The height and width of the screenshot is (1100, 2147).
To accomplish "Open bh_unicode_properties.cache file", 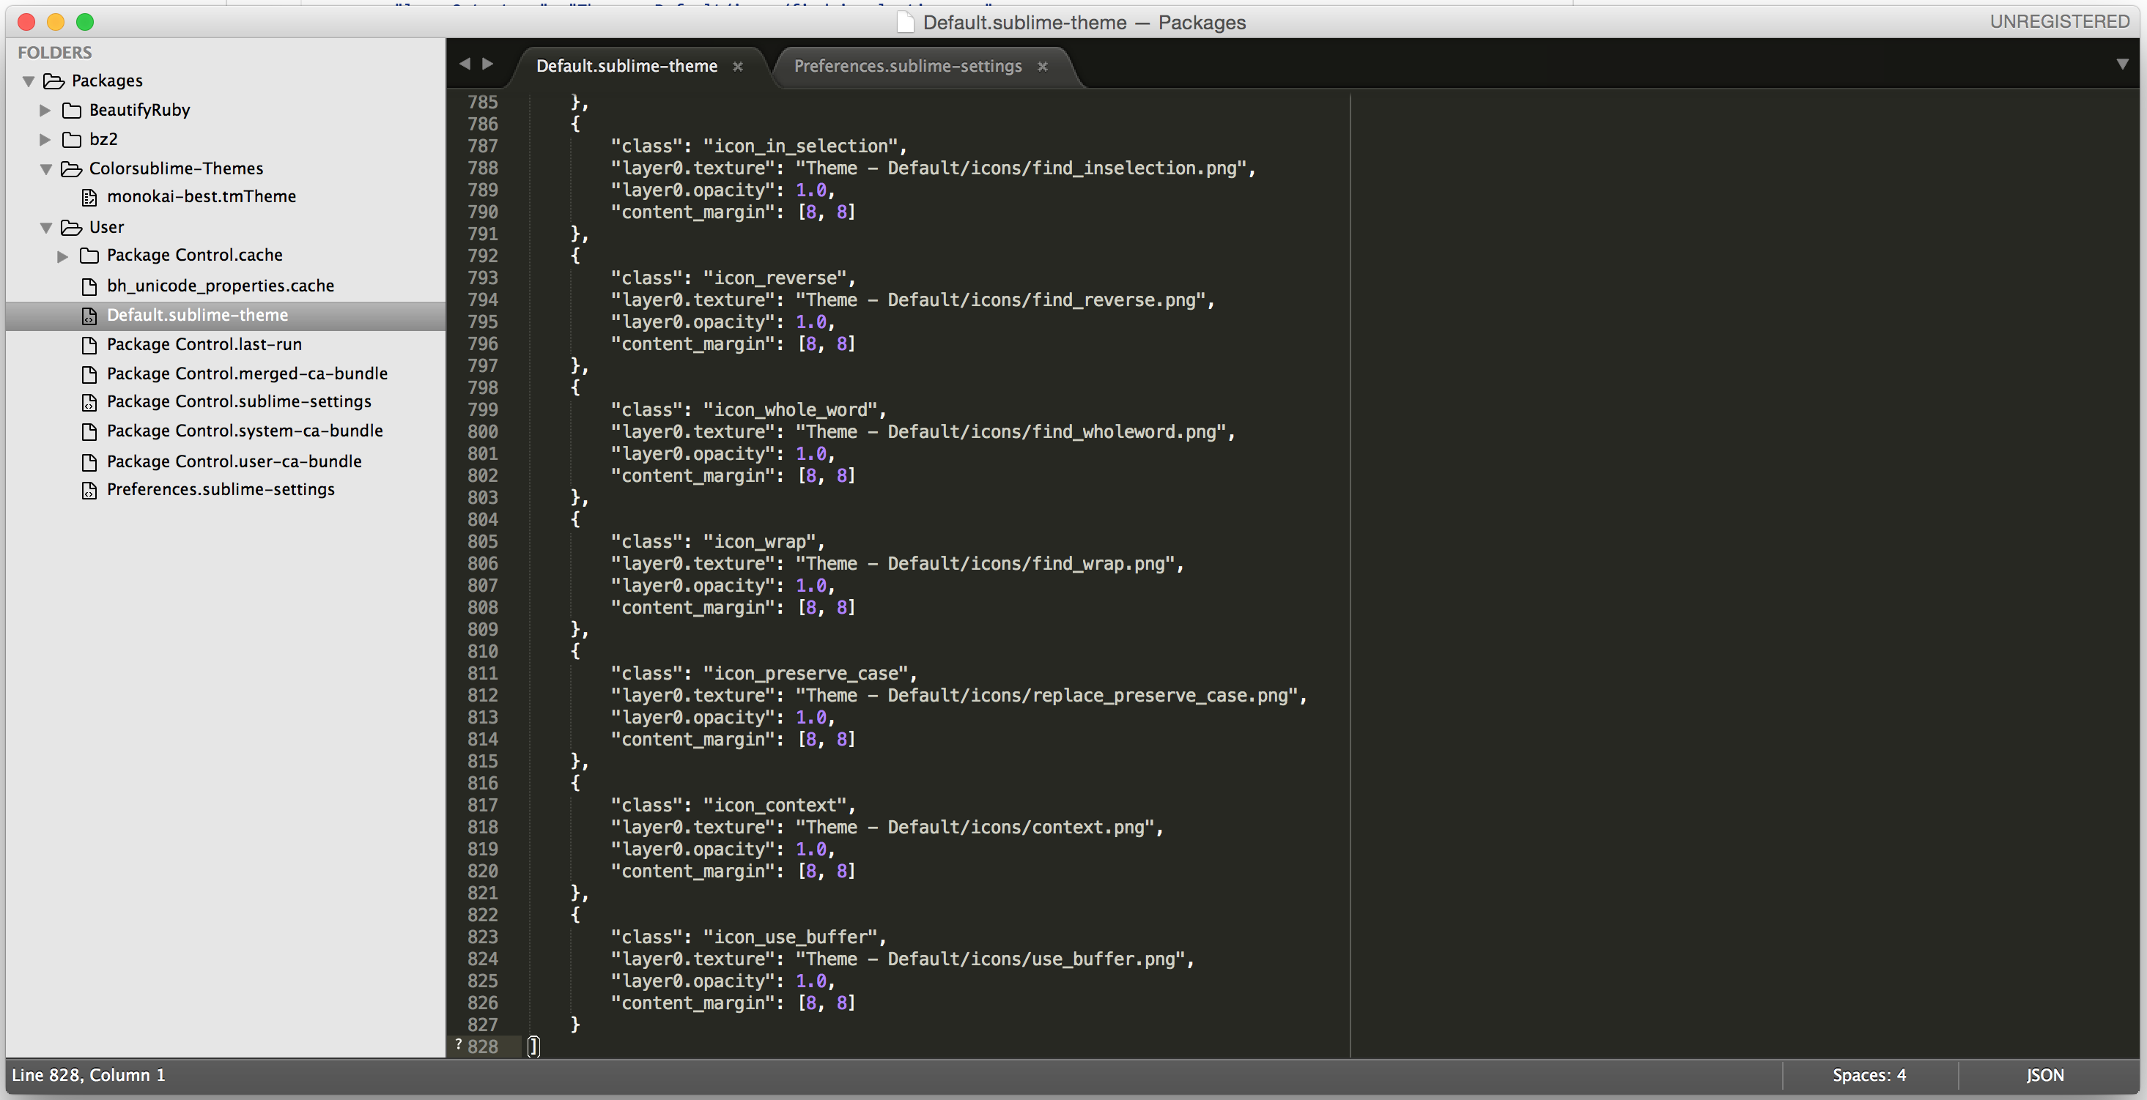I will coord(221,286).
